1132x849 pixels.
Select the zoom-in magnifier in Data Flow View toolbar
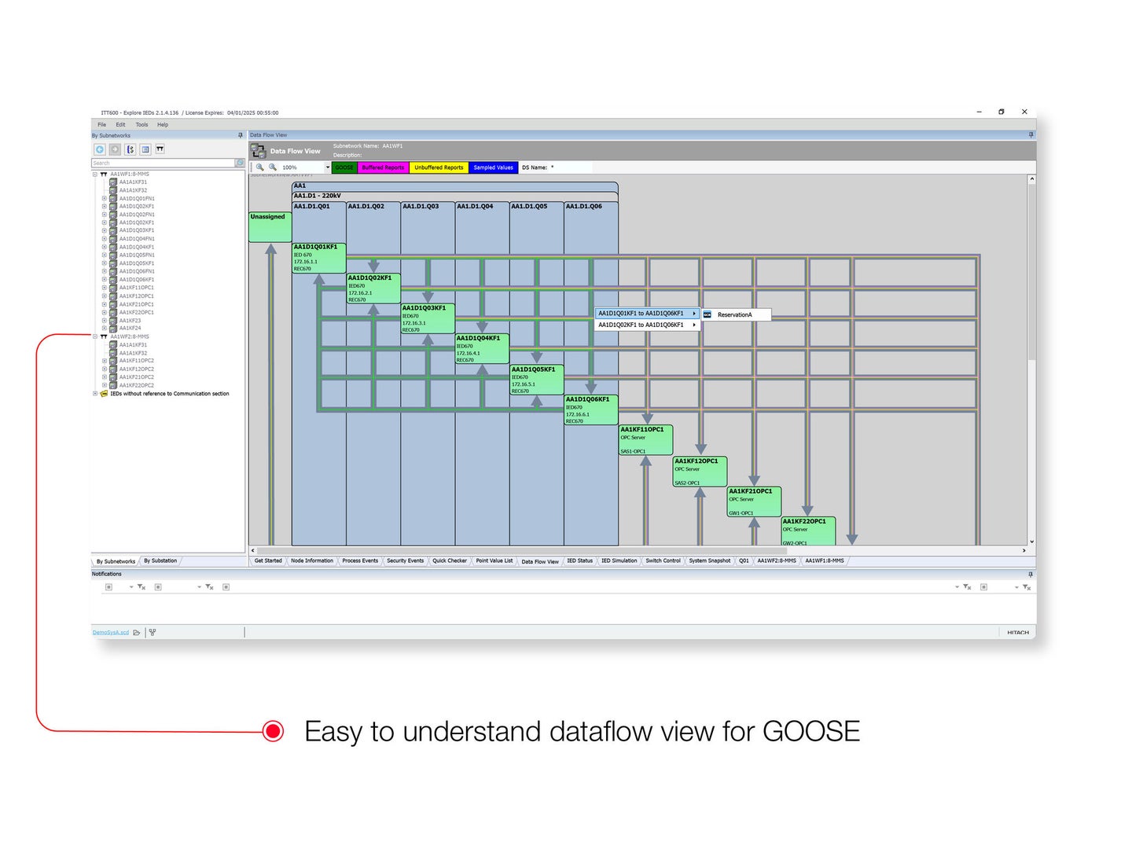pyautogui.click(x=260, y=167)
